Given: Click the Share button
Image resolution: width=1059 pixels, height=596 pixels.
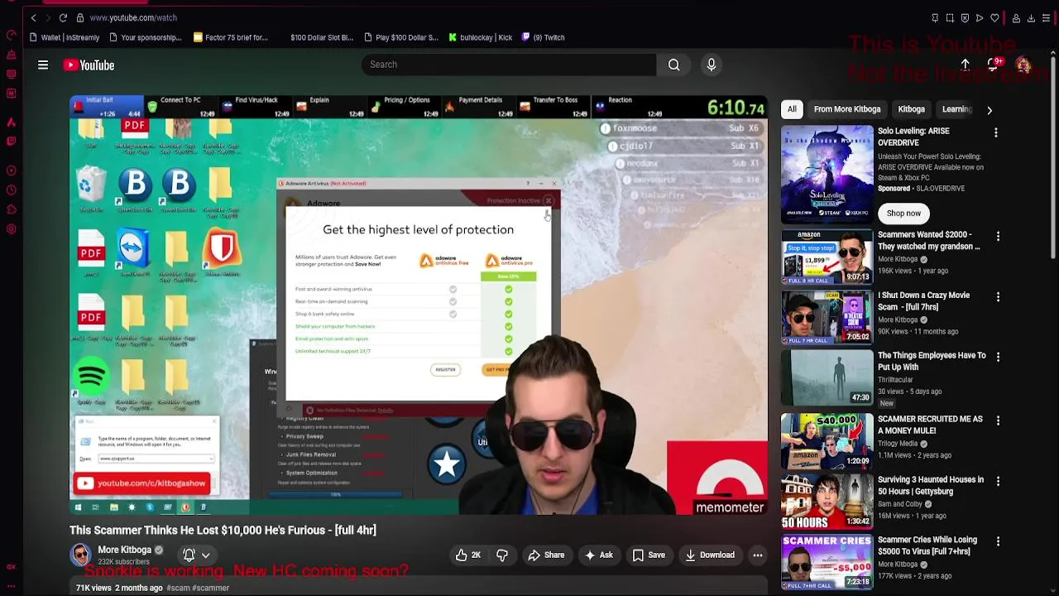Looking at the screenshot, I should (x=546, y=555).
